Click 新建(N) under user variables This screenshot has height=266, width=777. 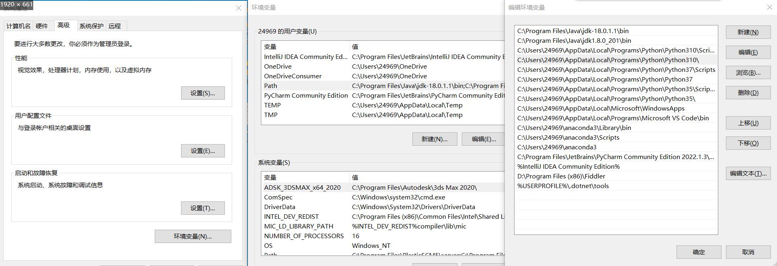(x=434, y=139)
